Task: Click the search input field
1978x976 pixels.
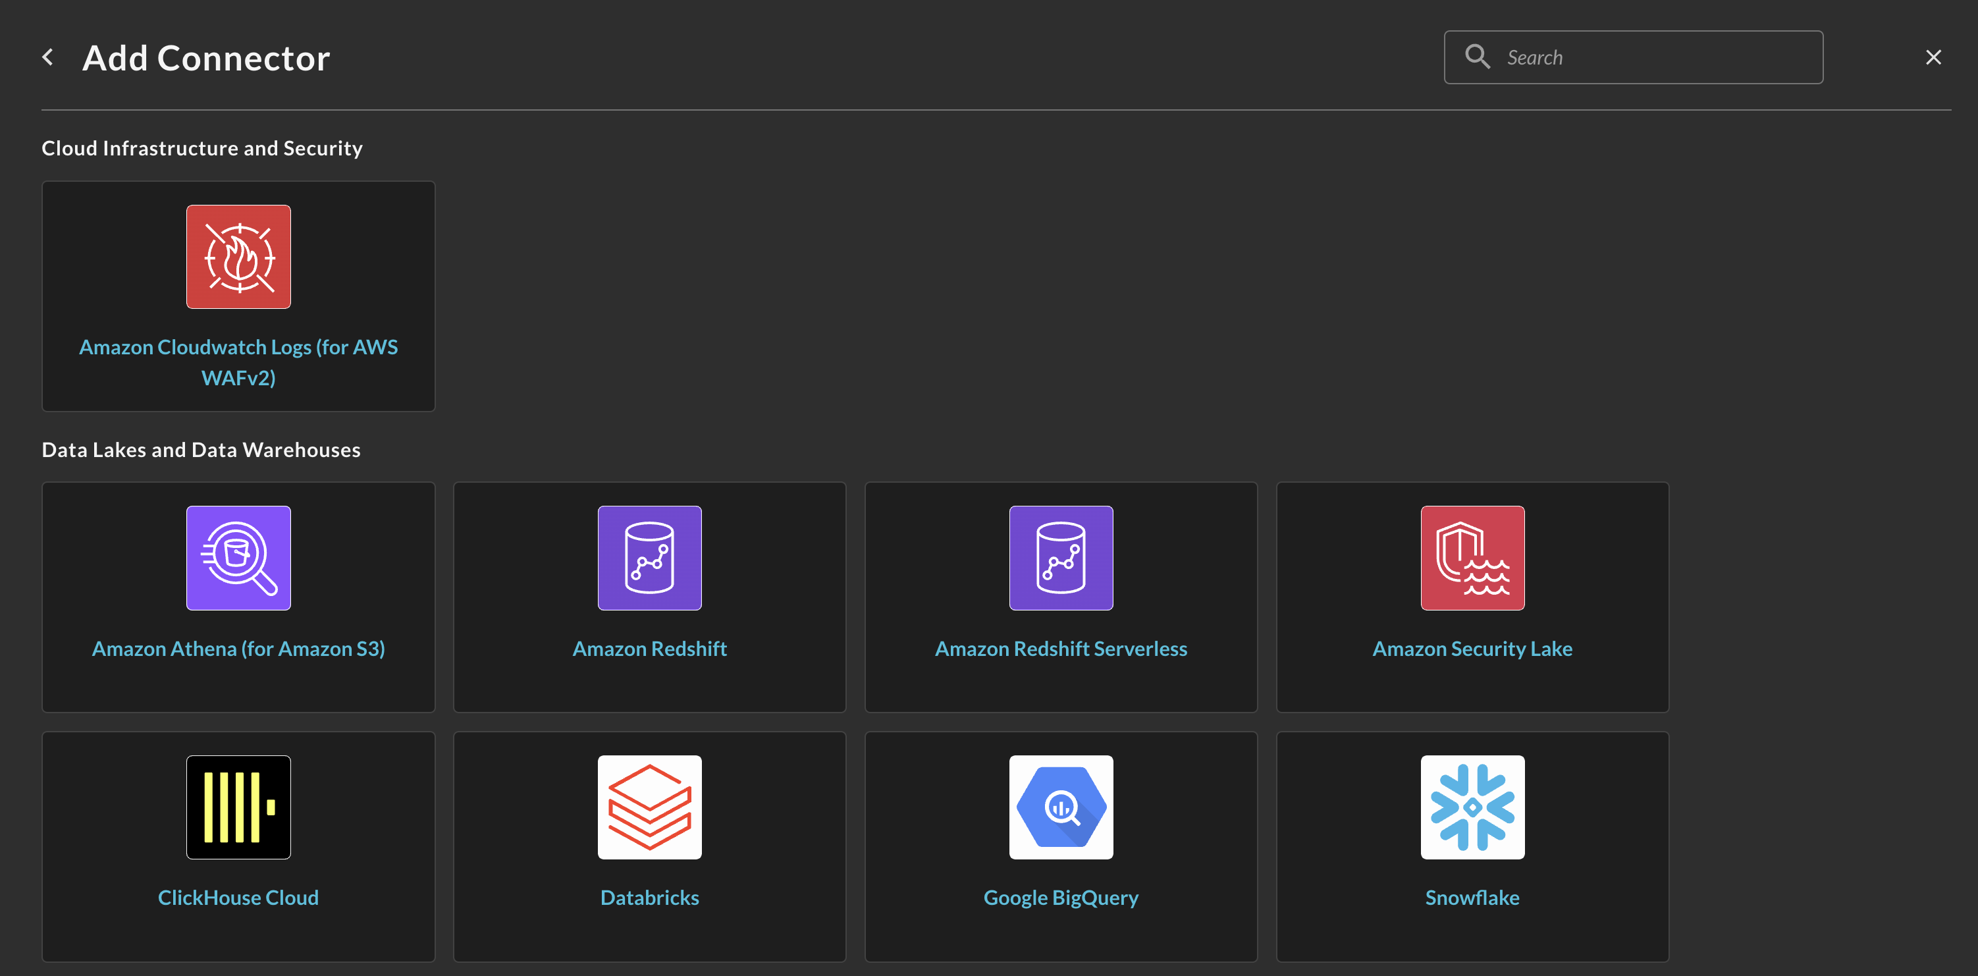Action: (x=1634, y=57)
